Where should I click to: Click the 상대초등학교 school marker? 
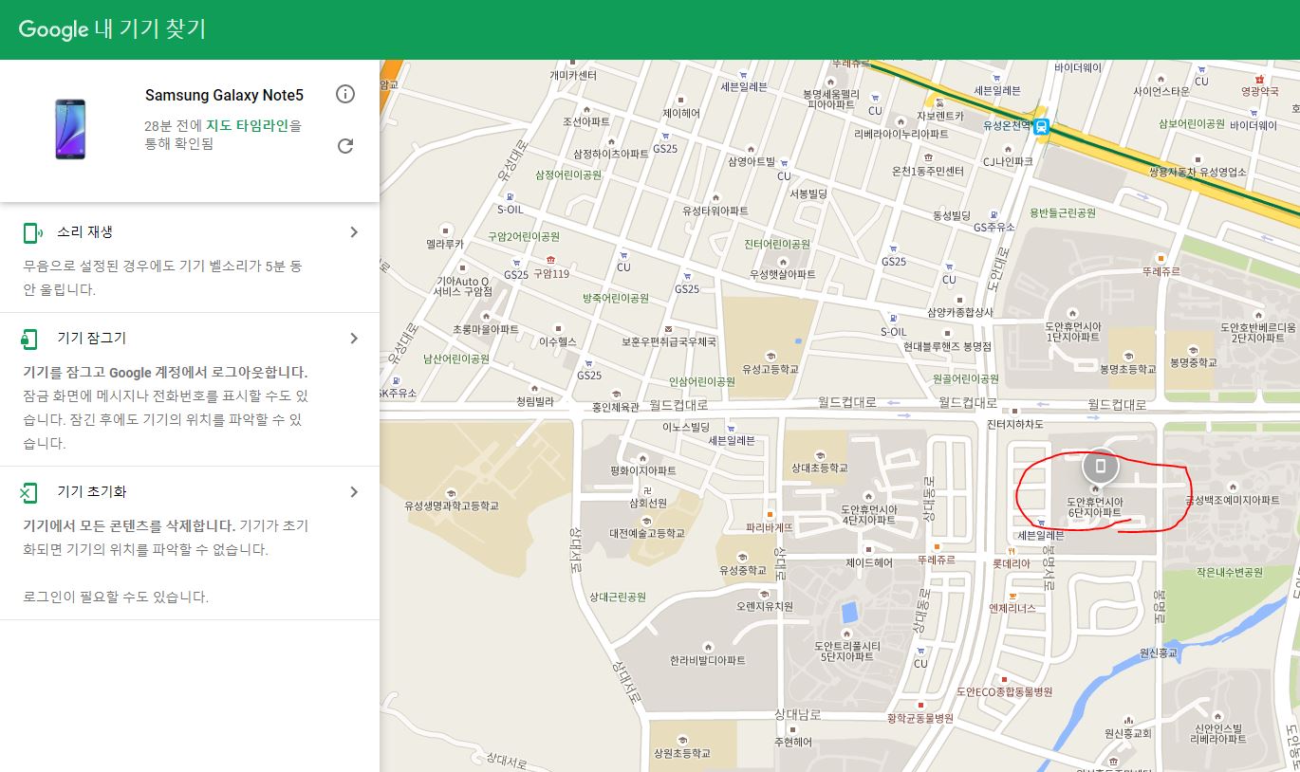[x=818, y=454]
